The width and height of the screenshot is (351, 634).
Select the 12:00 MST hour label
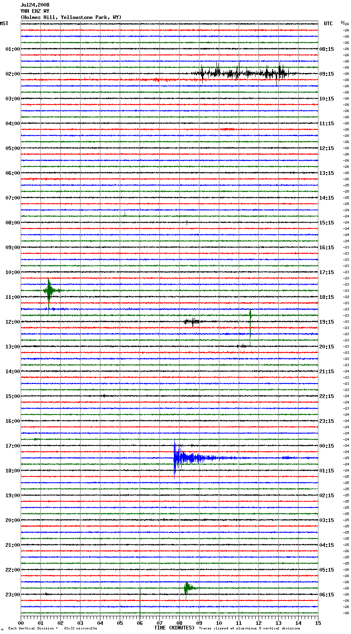point(13,322)
